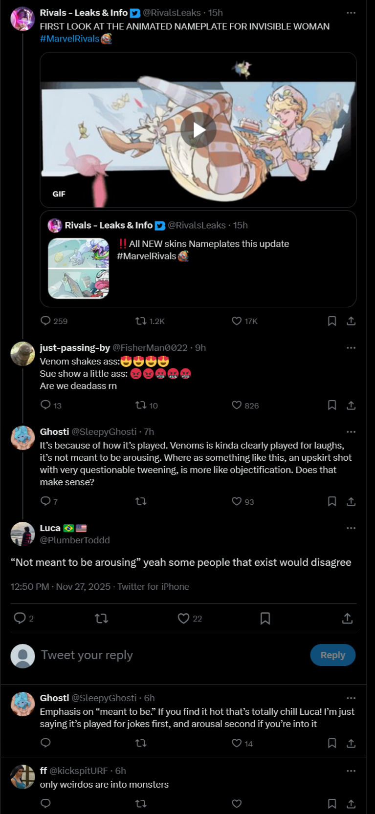
Task: Open quoted tweet skins thumbnail
Action: pyautogui.click(x=79, y=268)
